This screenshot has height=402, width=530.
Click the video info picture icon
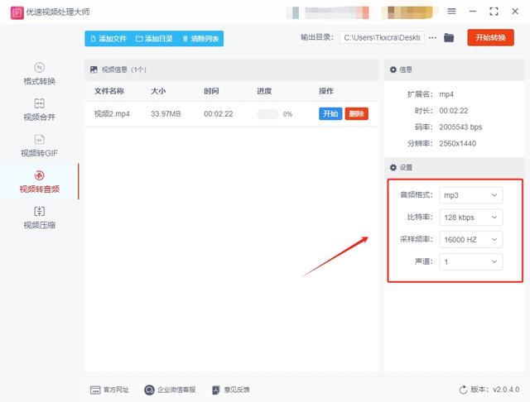[x=94, y=69]
